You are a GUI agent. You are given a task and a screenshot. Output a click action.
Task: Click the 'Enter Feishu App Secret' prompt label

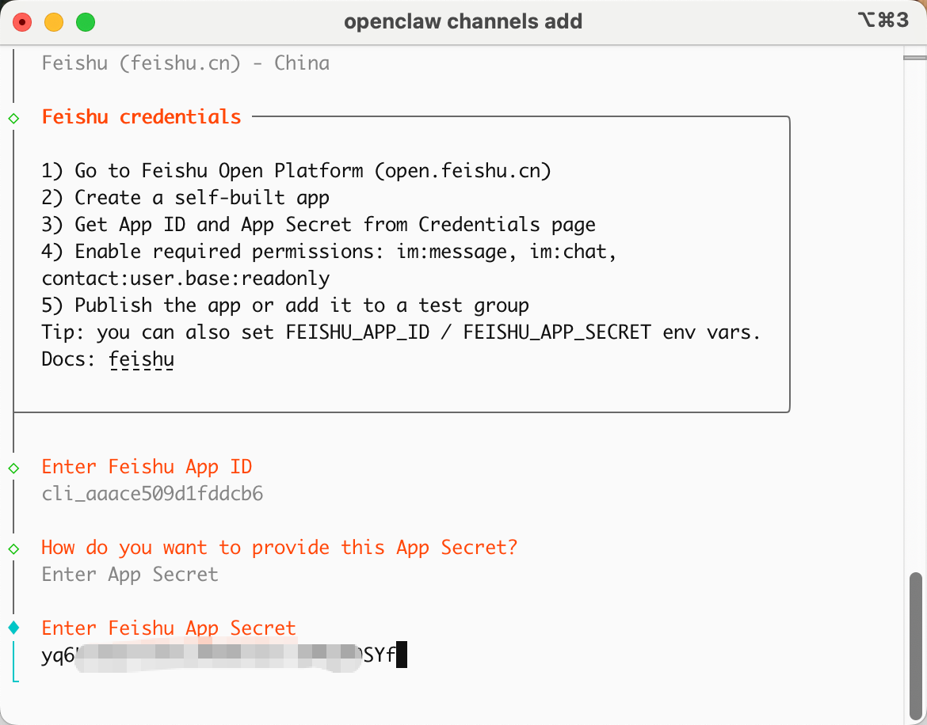(x=169, y=628)
